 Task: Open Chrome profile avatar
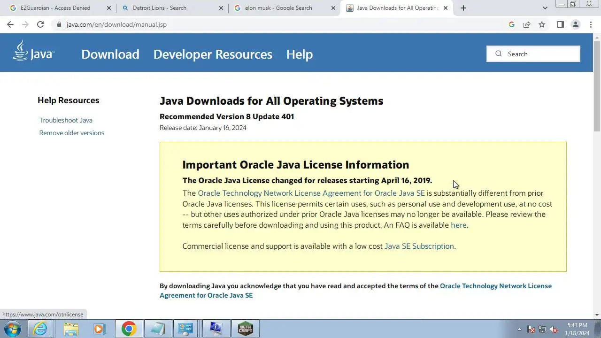[x=576, y=24]
